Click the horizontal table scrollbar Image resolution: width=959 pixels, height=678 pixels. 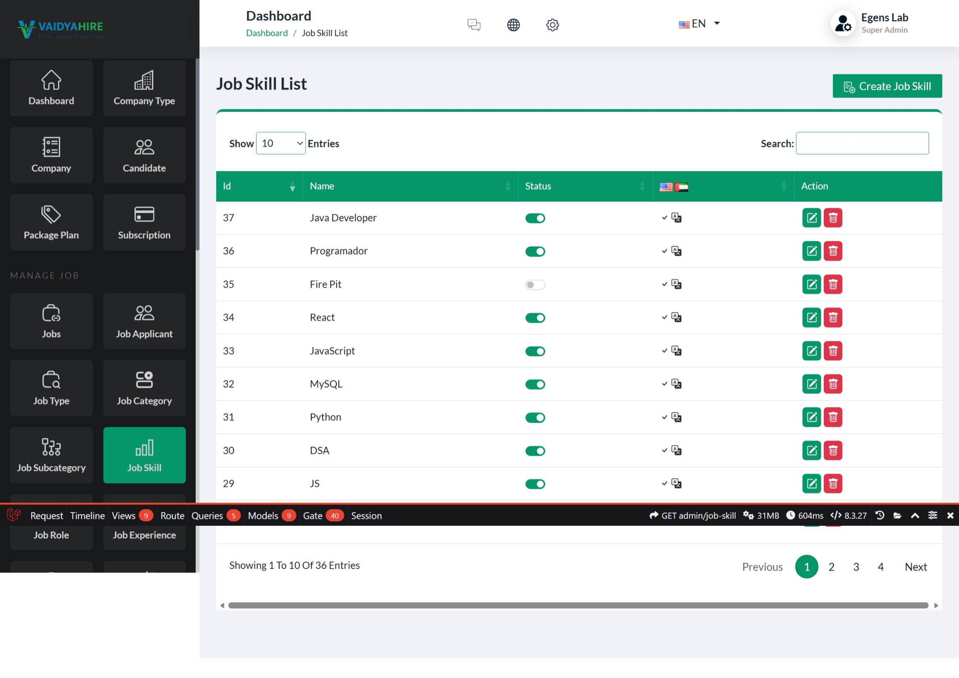[x=578, y=605]
